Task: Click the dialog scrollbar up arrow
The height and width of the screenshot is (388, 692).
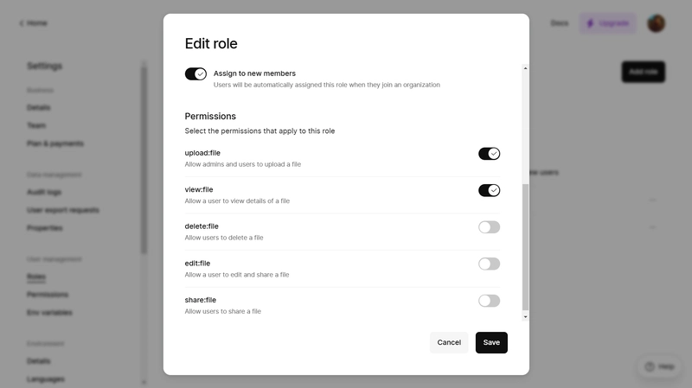Action: 525,68
